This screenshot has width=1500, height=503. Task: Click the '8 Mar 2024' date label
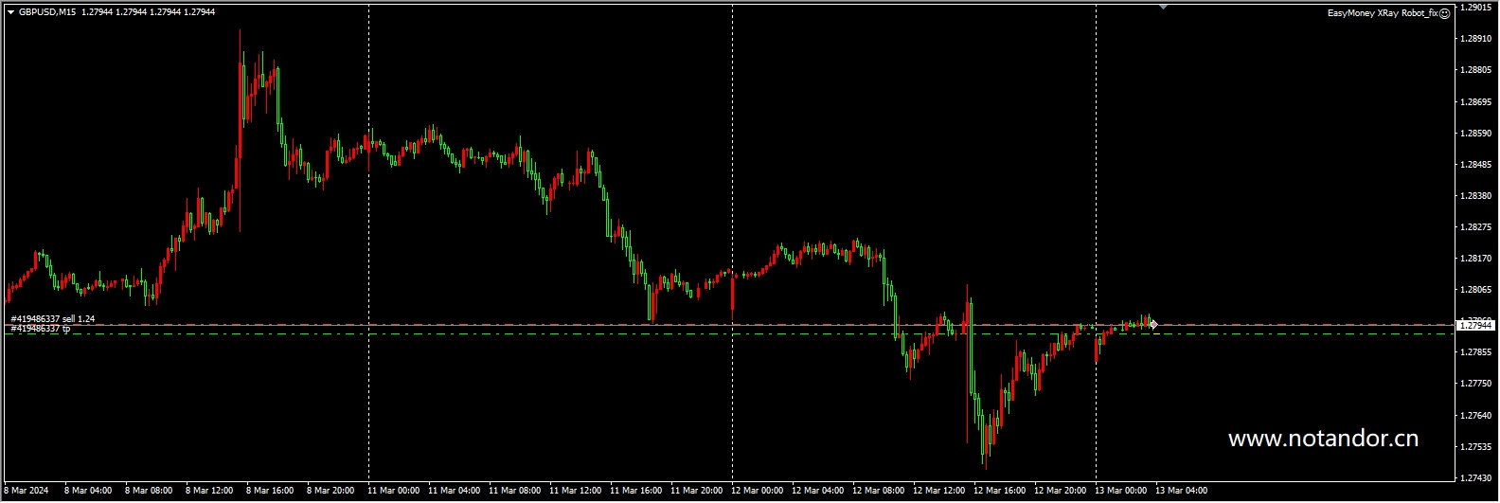coord(26,491)
